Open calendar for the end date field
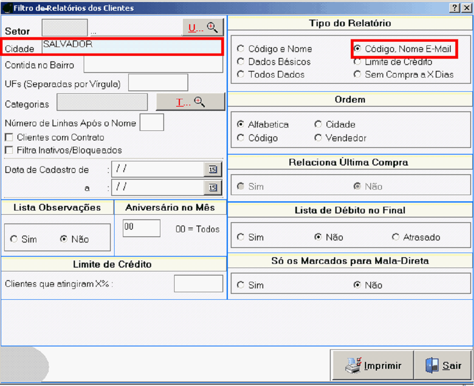The height and width of the screenshot is (386, 474). click(213, 188)
